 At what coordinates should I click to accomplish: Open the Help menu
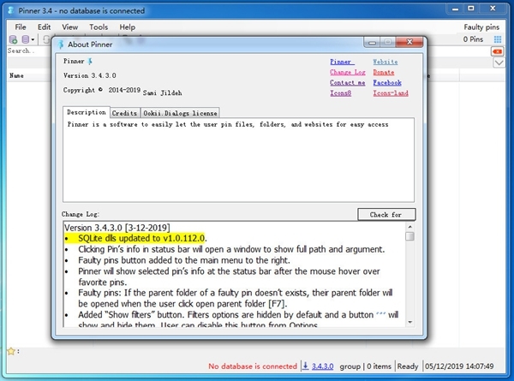(x=127, y=27)
